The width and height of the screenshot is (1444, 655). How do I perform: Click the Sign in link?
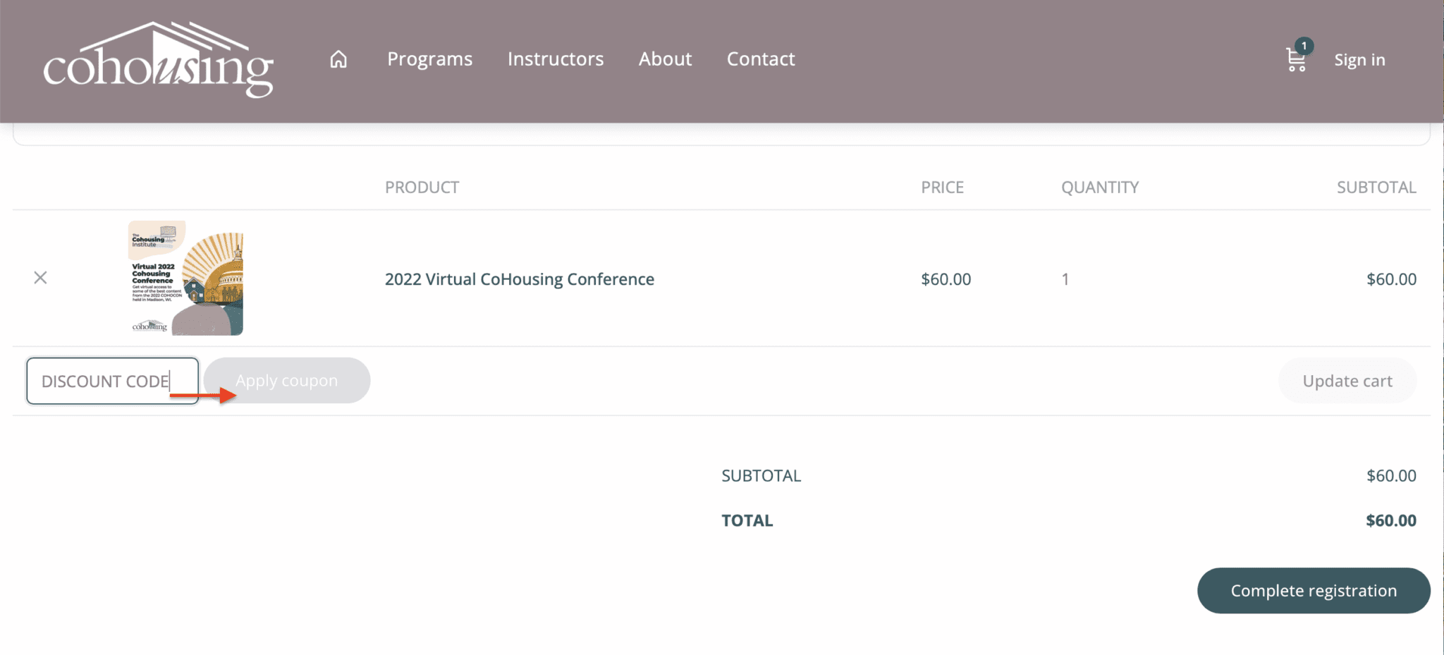[1359, 60]
